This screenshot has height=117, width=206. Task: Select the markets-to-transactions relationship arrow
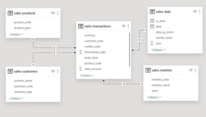(124, 84)
